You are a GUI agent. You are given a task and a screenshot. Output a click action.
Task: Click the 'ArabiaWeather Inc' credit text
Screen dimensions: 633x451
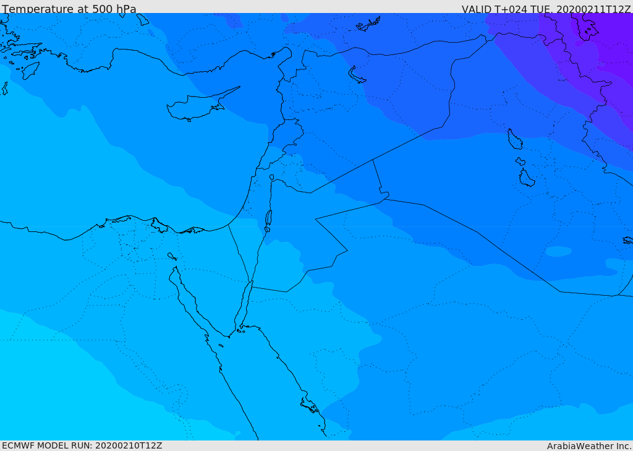coord(588,446)
